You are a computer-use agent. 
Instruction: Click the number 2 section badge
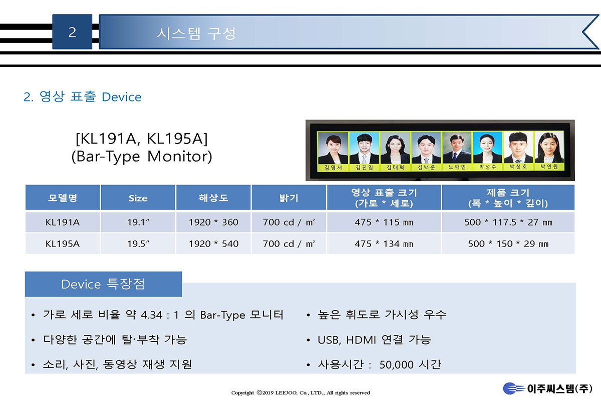tap(72, 32)
